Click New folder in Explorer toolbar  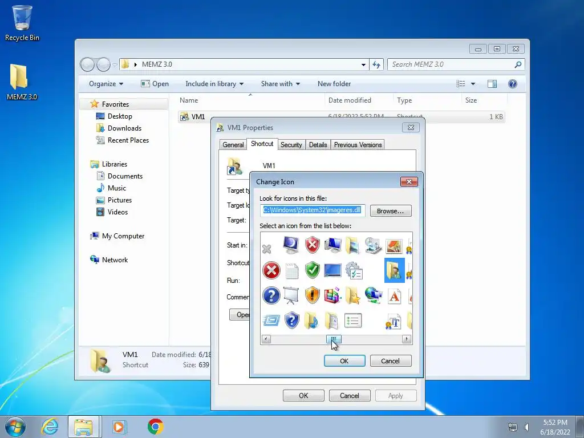point(334,84)
